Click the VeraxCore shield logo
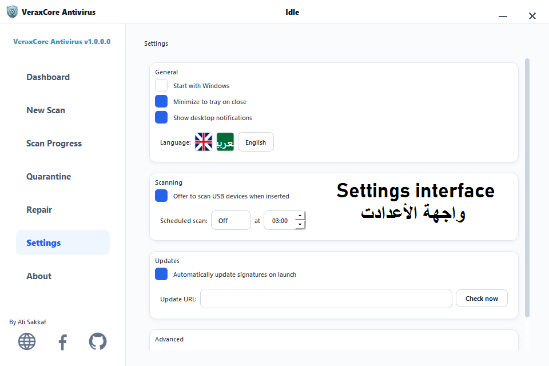The height and width of the screenshot is (366, 549). point(12,12)
